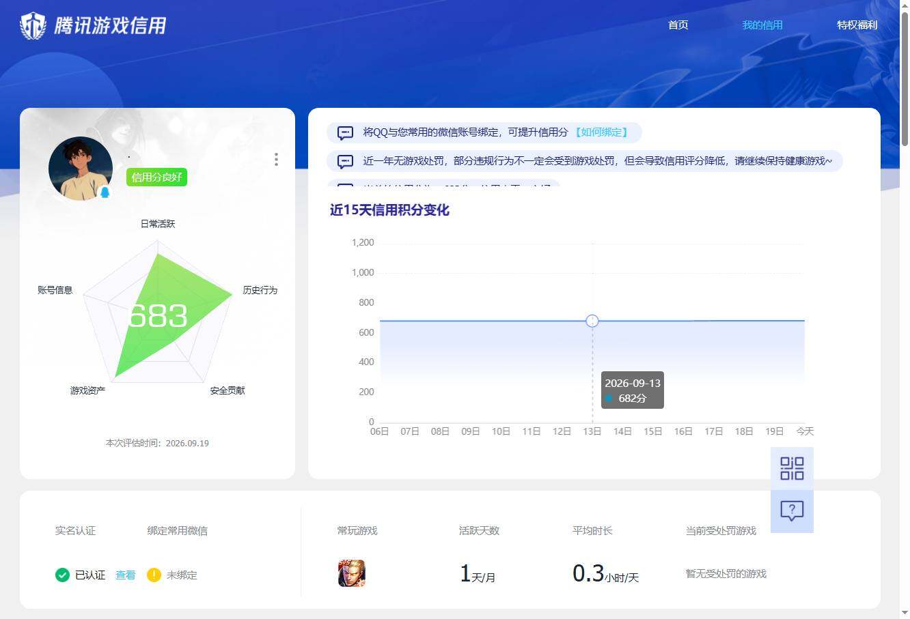This screenshot has height=619, width=910.
Task: Click the 近15天信用积分变化 heading
Action: coord(389,210)
